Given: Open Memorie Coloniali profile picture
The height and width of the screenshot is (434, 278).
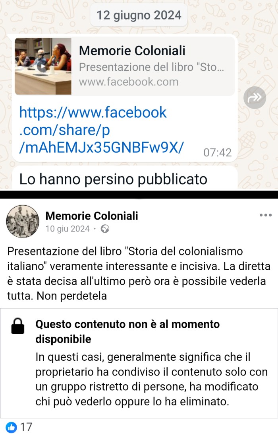Looking at the screenshot, I should (23, 221).
